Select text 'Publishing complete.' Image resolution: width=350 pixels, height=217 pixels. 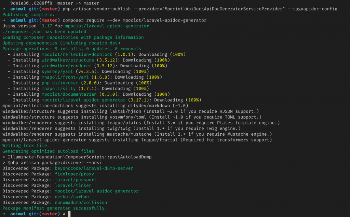coord(29,14)
